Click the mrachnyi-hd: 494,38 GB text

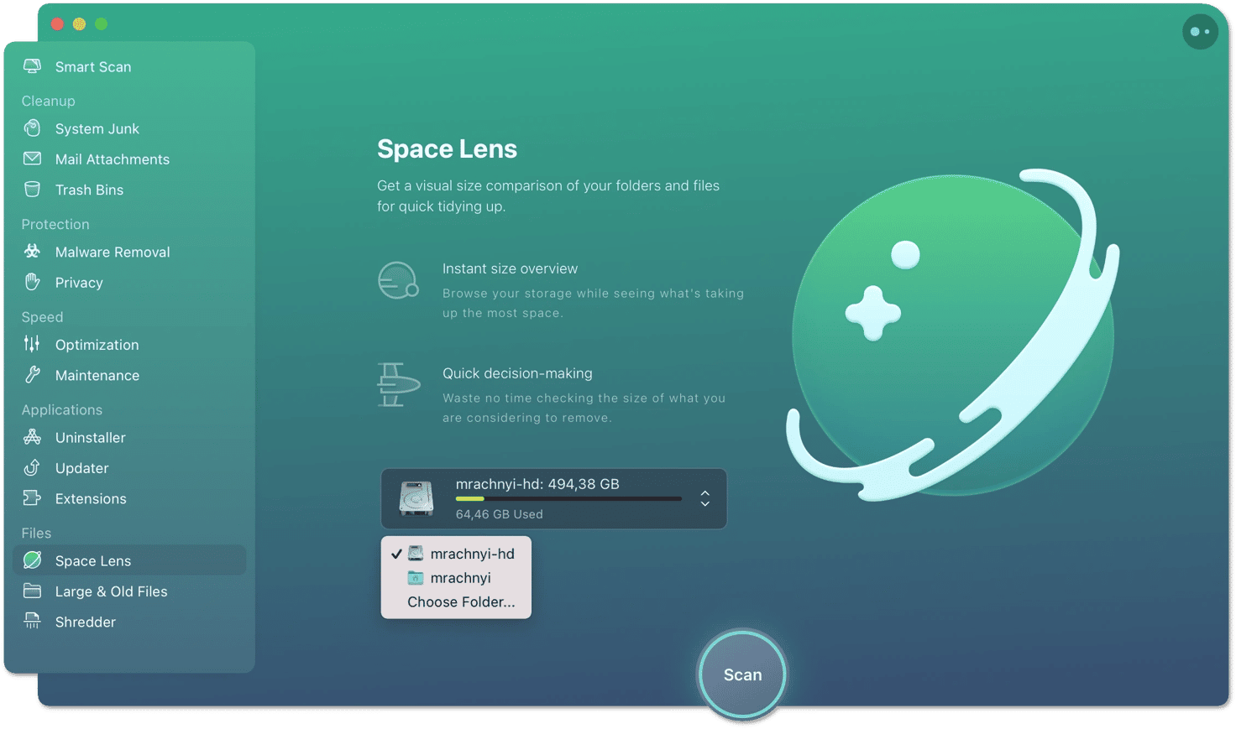[x=537, y=484]
